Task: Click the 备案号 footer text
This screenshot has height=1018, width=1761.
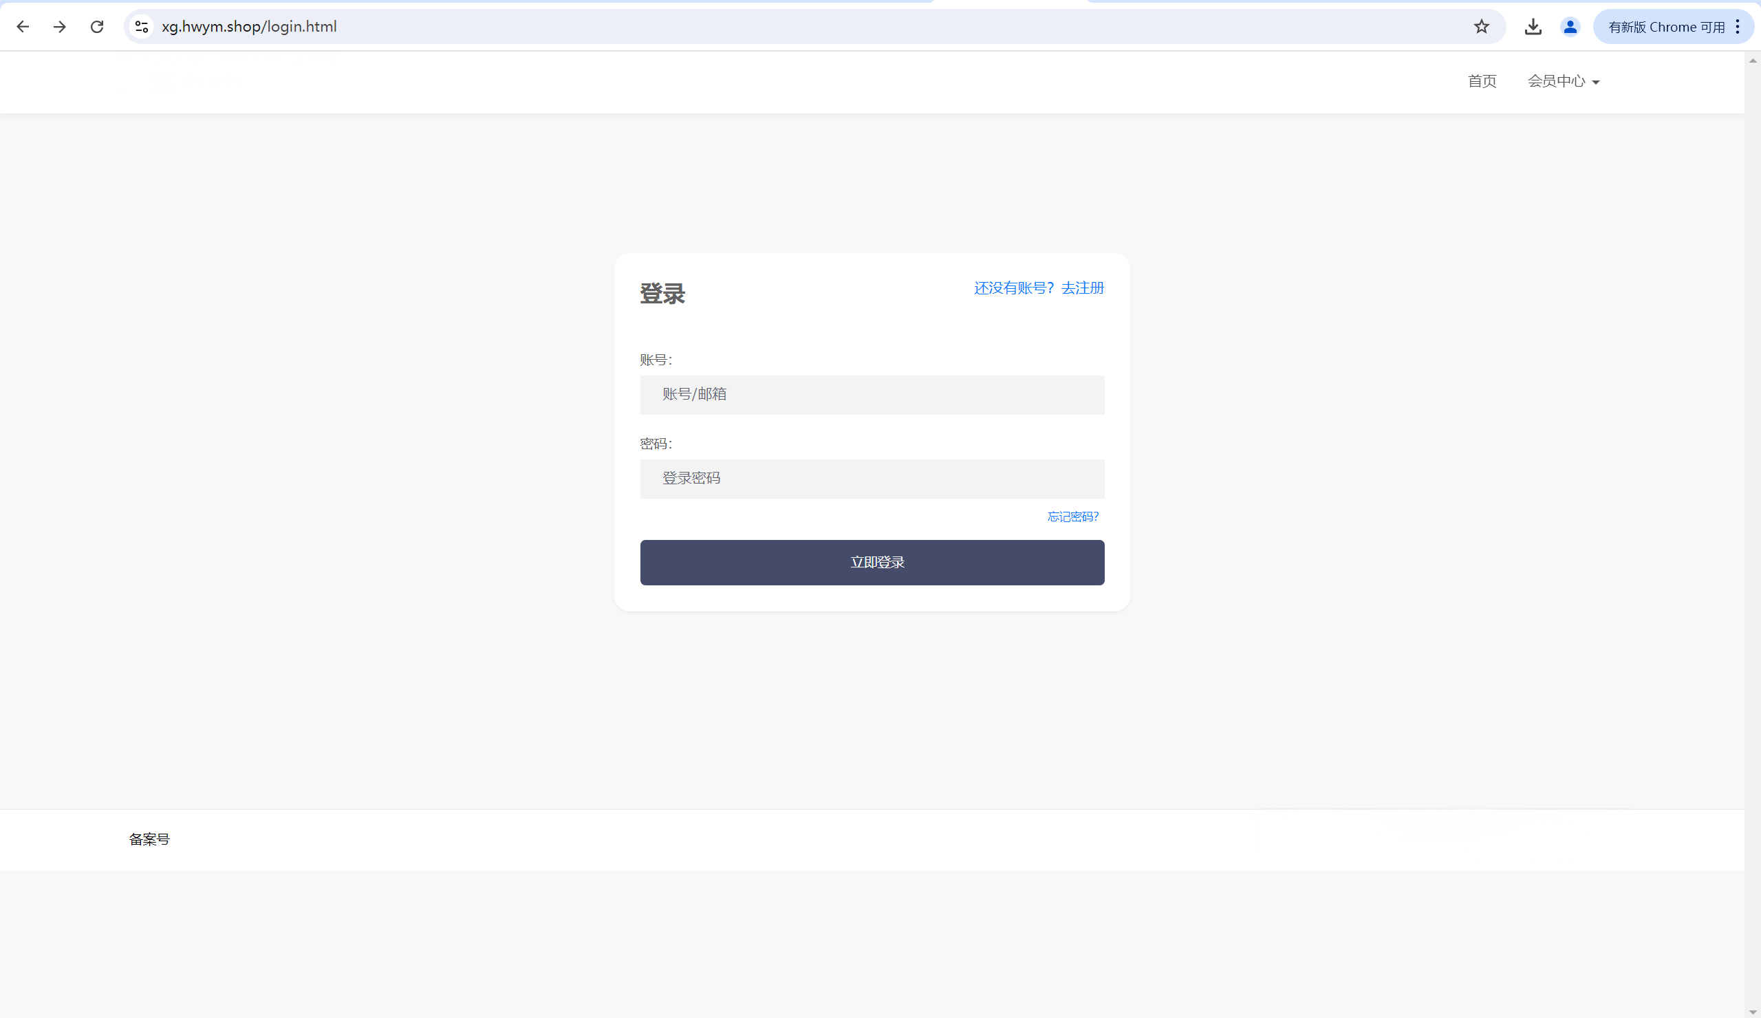Action: tap(149, 839)
